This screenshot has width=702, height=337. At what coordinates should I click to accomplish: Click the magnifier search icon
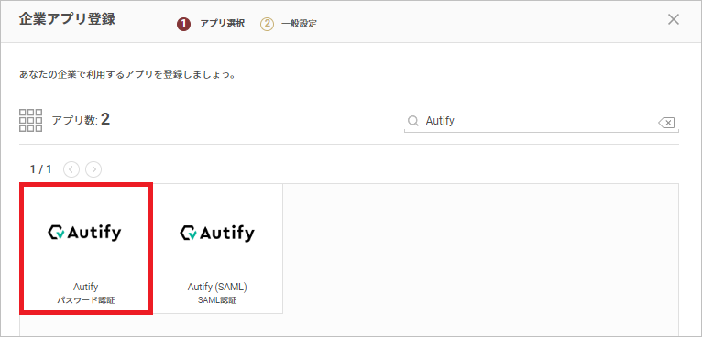(412, 121)
